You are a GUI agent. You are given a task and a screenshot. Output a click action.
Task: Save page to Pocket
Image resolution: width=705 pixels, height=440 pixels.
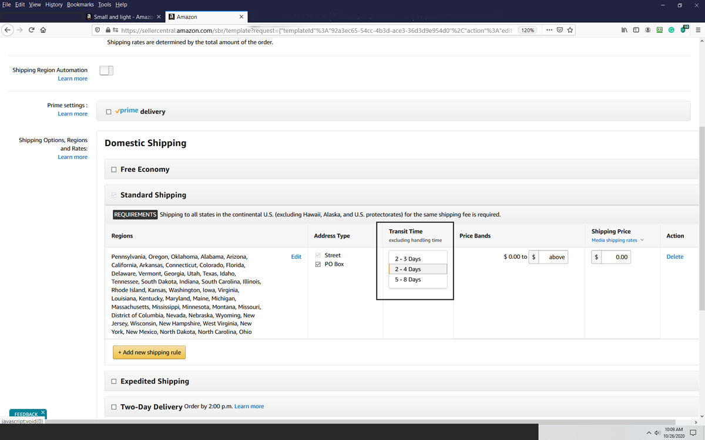(x=560, y=30)
